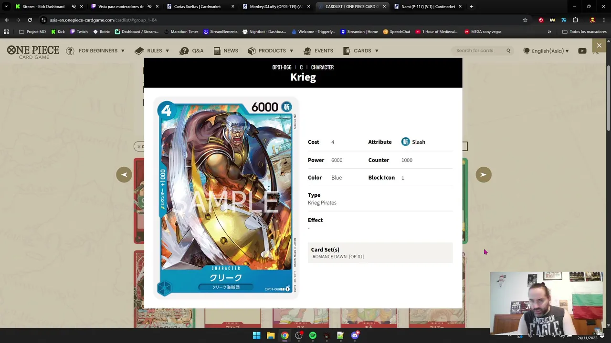Open Discord from the taskbar
This screenshot has height=343, width=611.
coord(355,336)
